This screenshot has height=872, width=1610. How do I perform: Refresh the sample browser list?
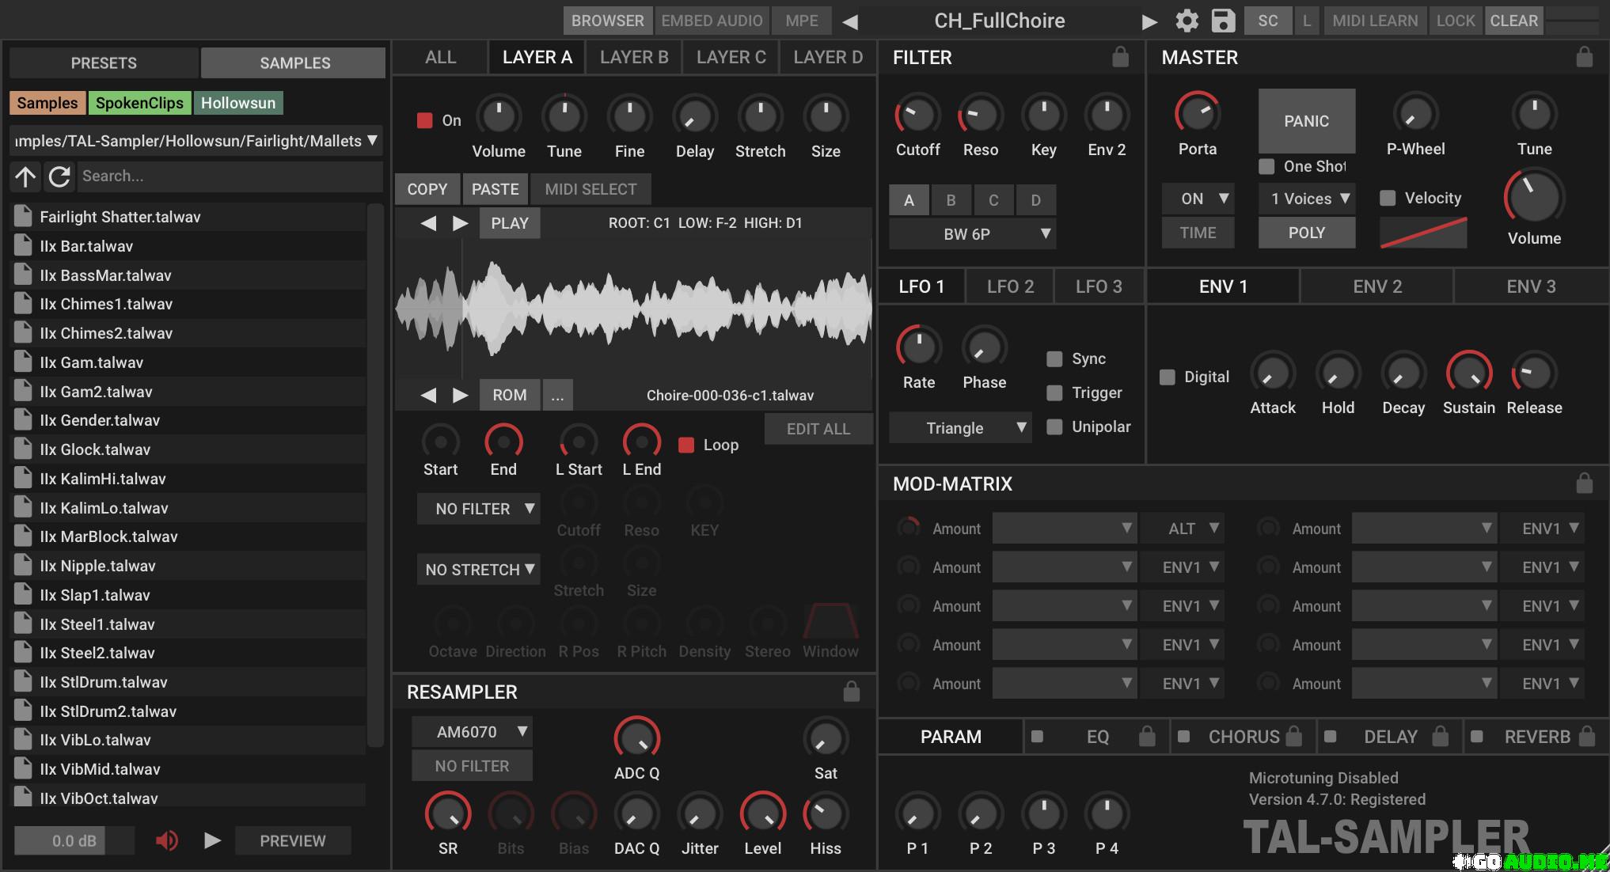(59, 176)
